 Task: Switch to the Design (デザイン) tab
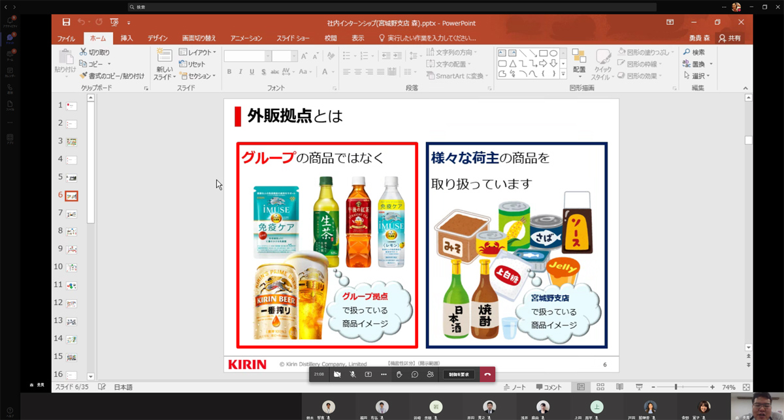tap(157, 38)
